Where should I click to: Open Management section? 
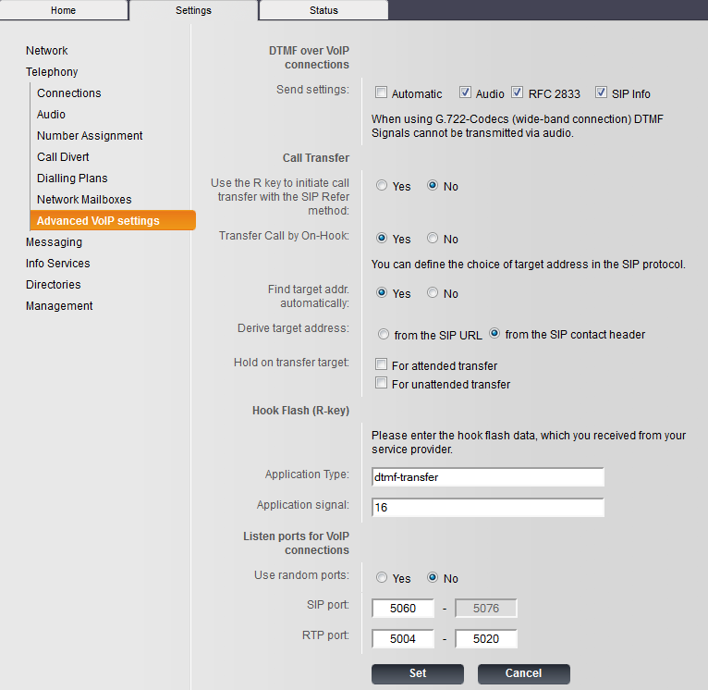coord(59,306)
